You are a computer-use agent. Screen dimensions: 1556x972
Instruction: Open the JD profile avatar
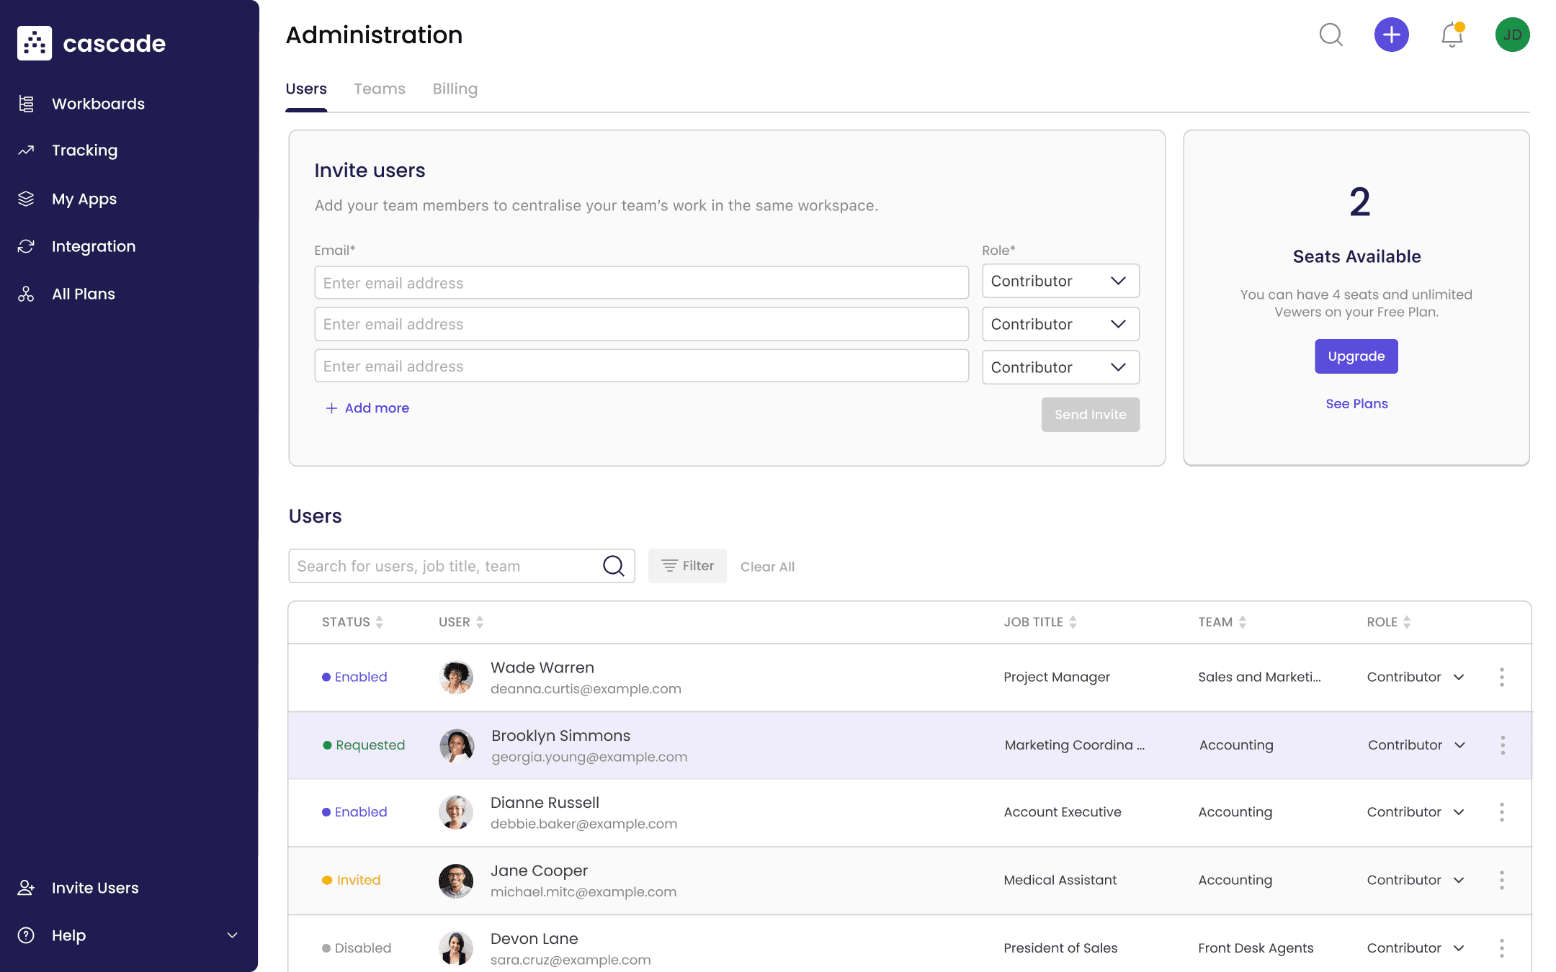coord(1512,35)
